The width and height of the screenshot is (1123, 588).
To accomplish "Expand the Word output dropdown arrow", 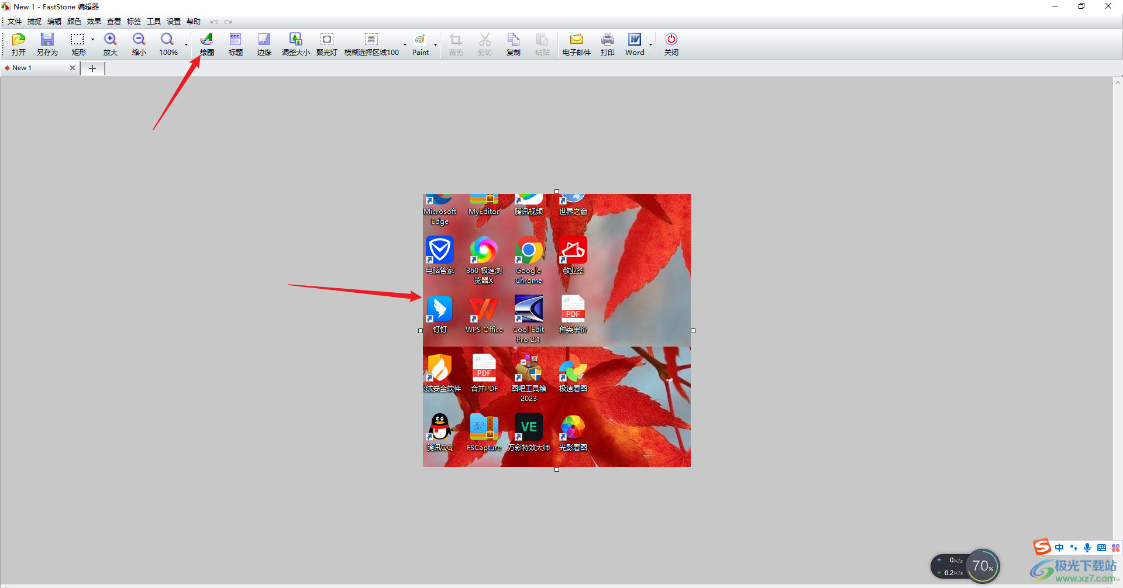I will 650,44.
